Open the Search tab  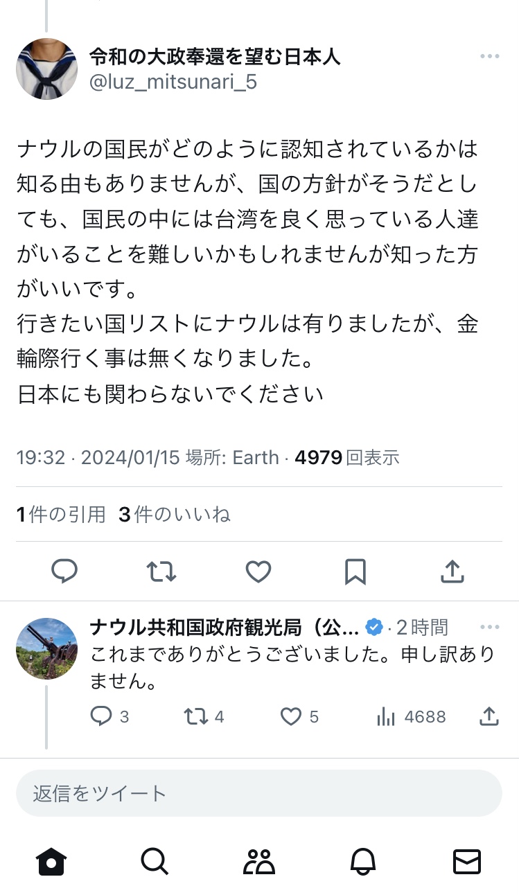154,862
